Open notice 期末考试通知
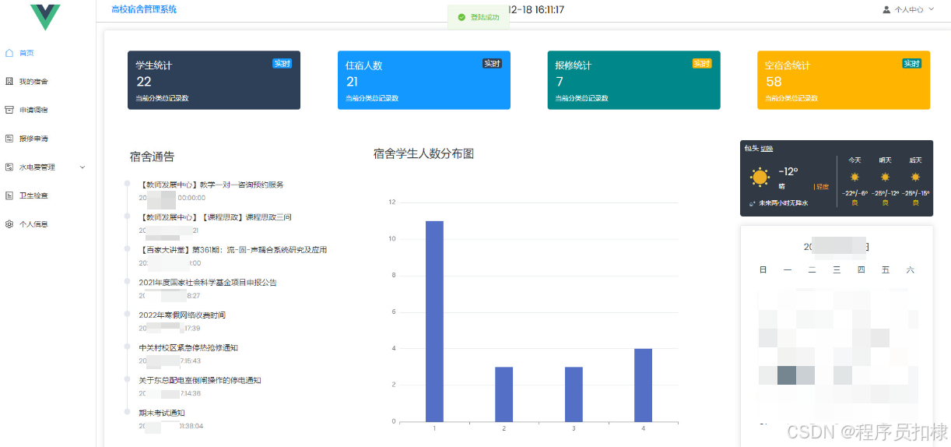 (x=162, y=414)
